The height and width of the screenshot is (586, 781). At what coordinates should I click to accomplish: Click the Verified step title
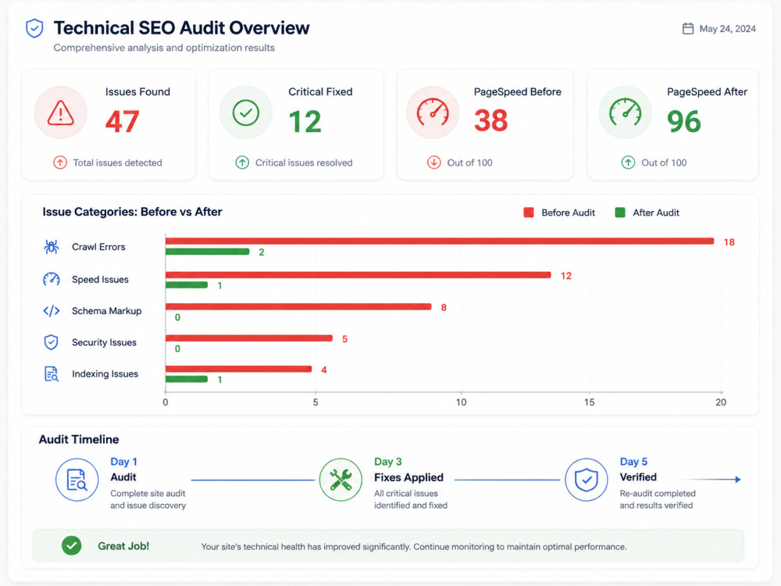pos(638,477)
